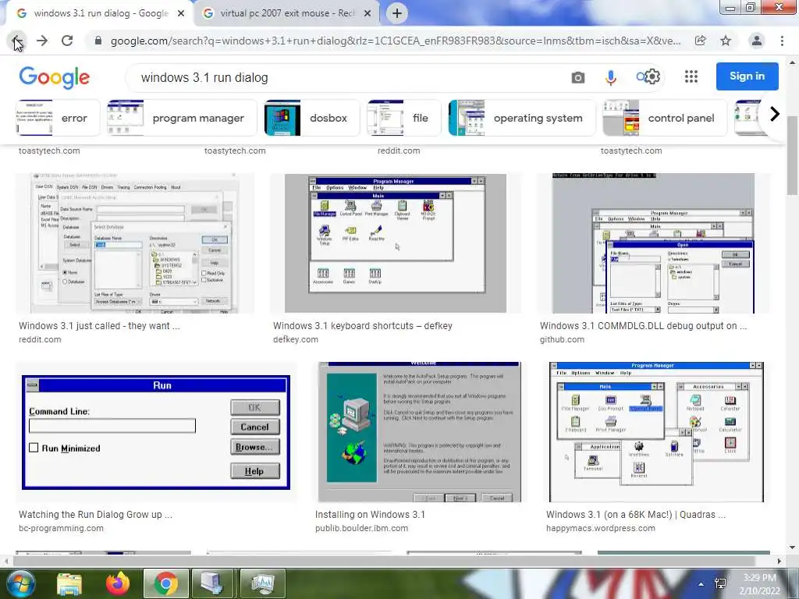The height and width of the screenshot is (599, 799).
Task: Open 'Watching the Run Dialog Grow up' link
Action: (95, 515)
